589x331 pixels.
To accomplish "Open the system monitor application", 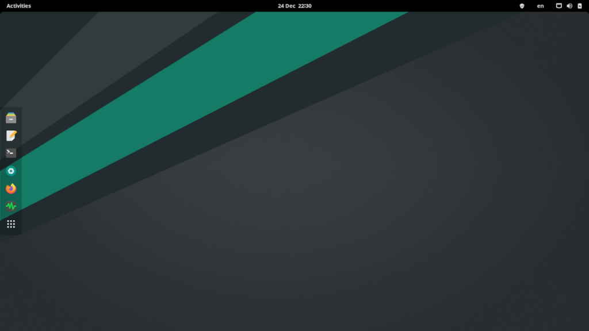I will (x=11, y=206).
